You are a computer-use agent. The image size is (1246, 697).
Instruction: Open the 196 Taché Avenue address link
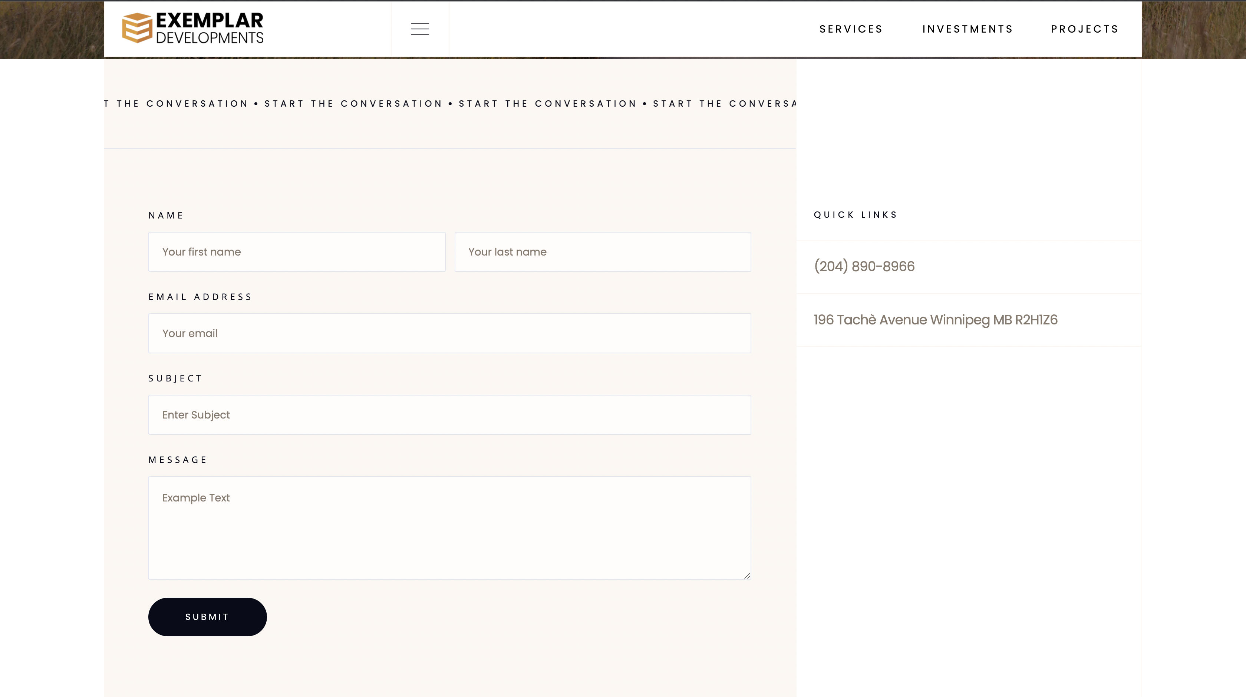[x=936, y=320]
